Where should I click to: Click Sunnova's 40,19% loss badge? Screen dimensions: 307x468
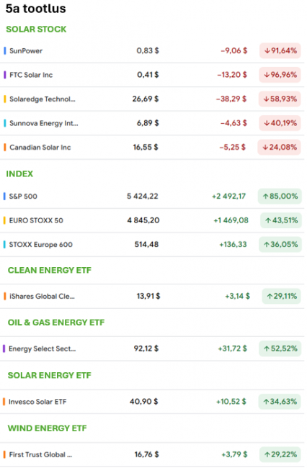click(x=280, y=123)
